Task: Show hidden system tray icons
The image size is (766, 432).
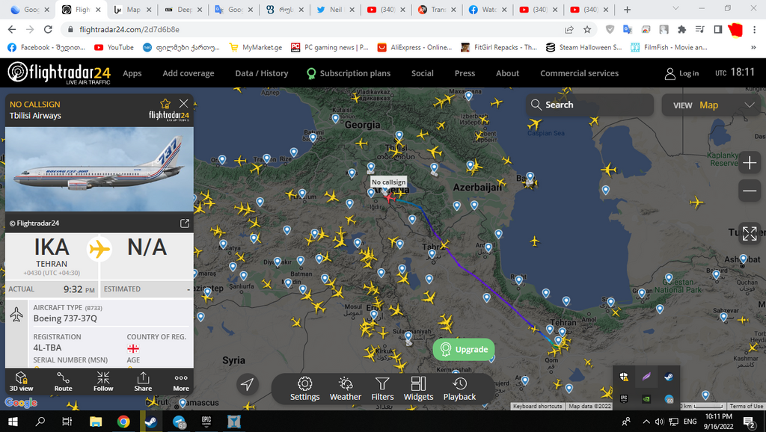Action: coord(646,422)
